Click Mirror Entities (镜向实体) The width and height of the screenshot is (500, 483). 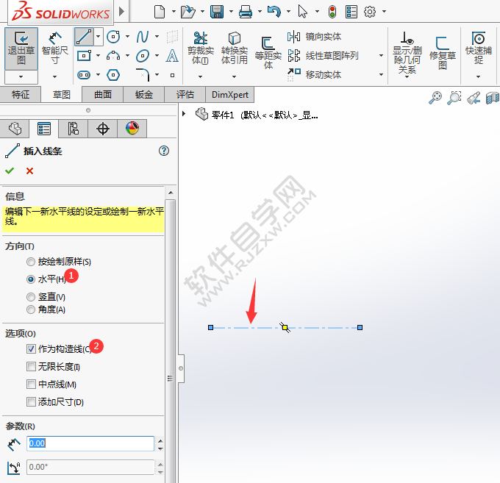point(314,37)
